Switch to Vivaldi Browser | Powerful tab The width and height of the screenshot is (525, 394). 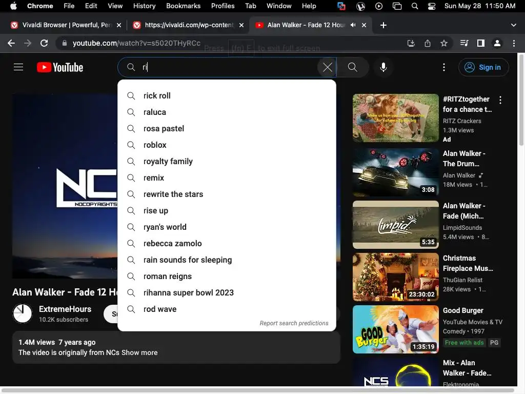point(66,25)
